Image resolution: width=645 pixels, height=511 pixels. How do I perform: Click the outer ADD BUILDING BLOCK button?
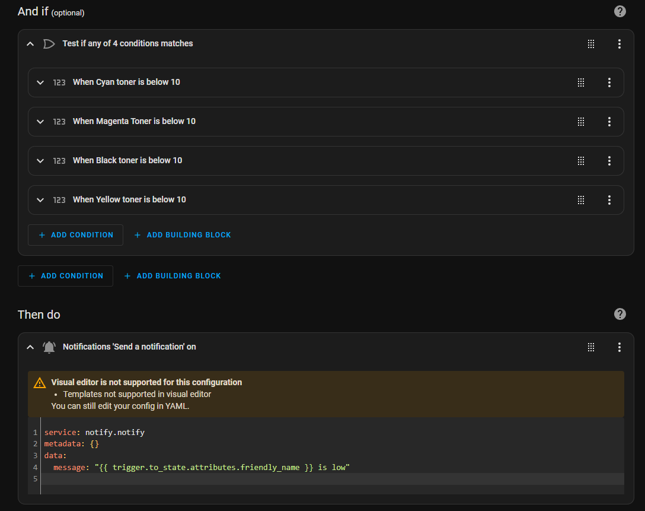(173, 275)
